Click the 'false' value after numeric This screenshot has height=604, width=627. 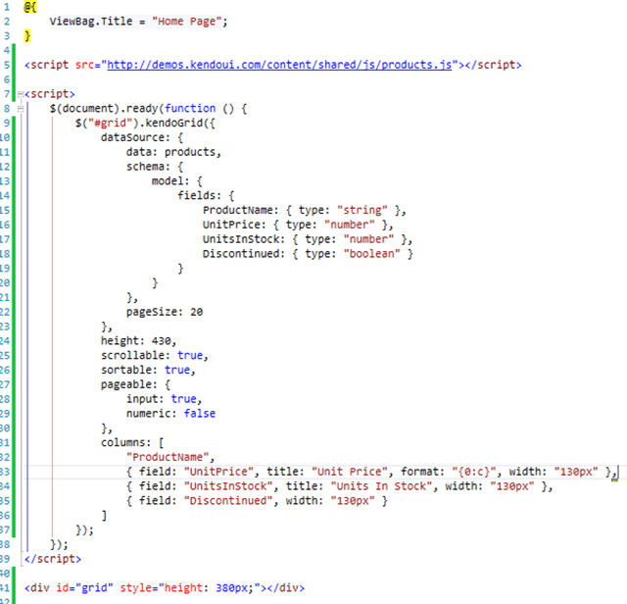(x=200, y=413)
